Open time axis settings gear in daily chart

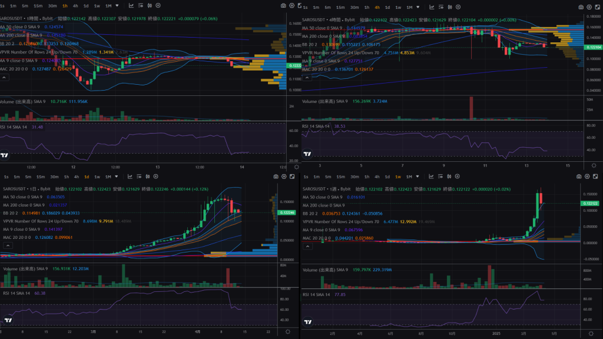tap(287, 332)
